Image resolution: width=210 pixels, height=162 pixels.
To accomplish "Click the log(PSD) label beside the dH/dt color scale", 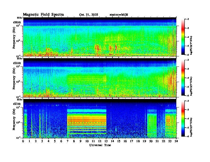I will pyautogui.click(x=191, y=45).
